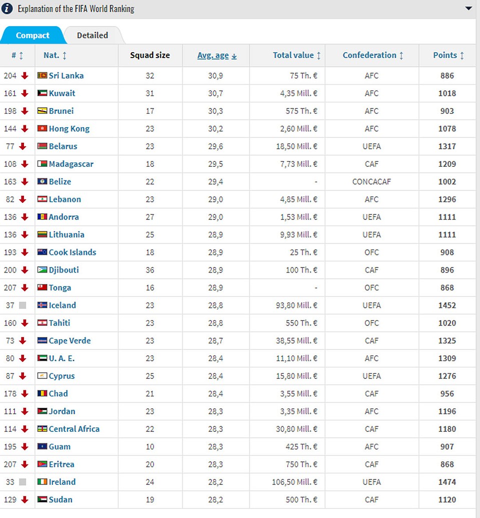Click the Jordan flag icon
The height and width of the screenshot is (518, 480).
(42, 411)
